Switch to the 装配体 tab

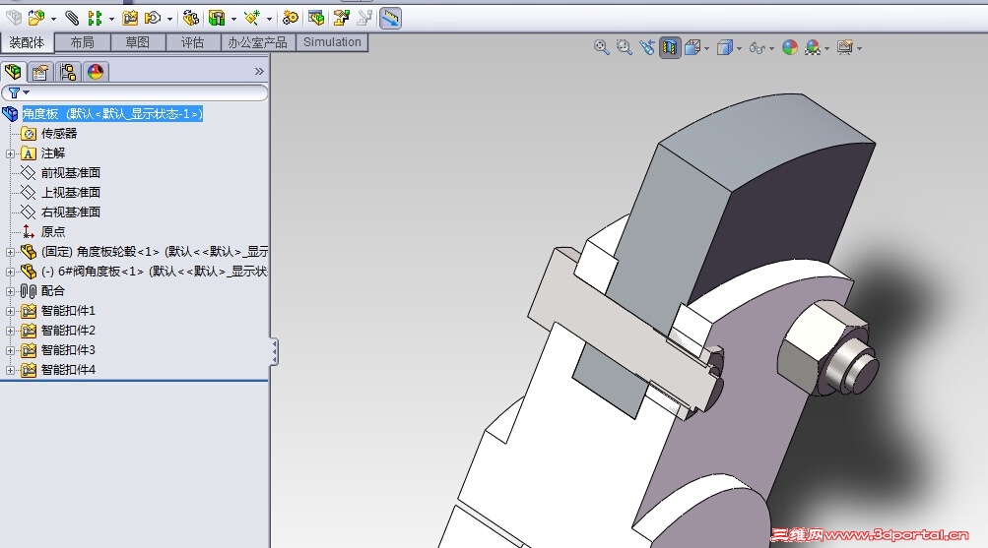tap(28, 42)
